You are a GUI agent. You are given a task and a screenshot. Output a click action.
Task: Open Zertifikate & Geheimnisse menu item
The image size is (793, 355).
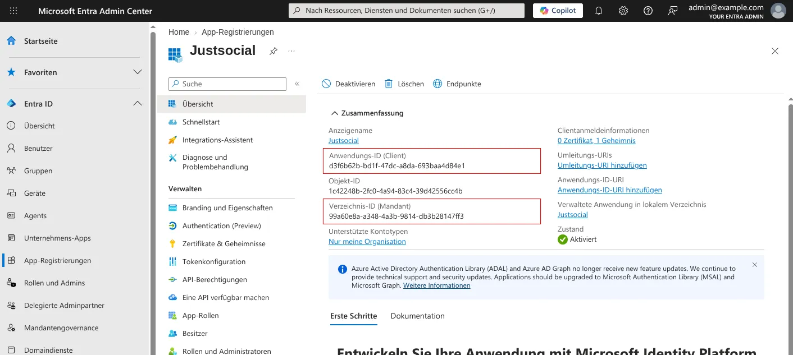[224, 243]
